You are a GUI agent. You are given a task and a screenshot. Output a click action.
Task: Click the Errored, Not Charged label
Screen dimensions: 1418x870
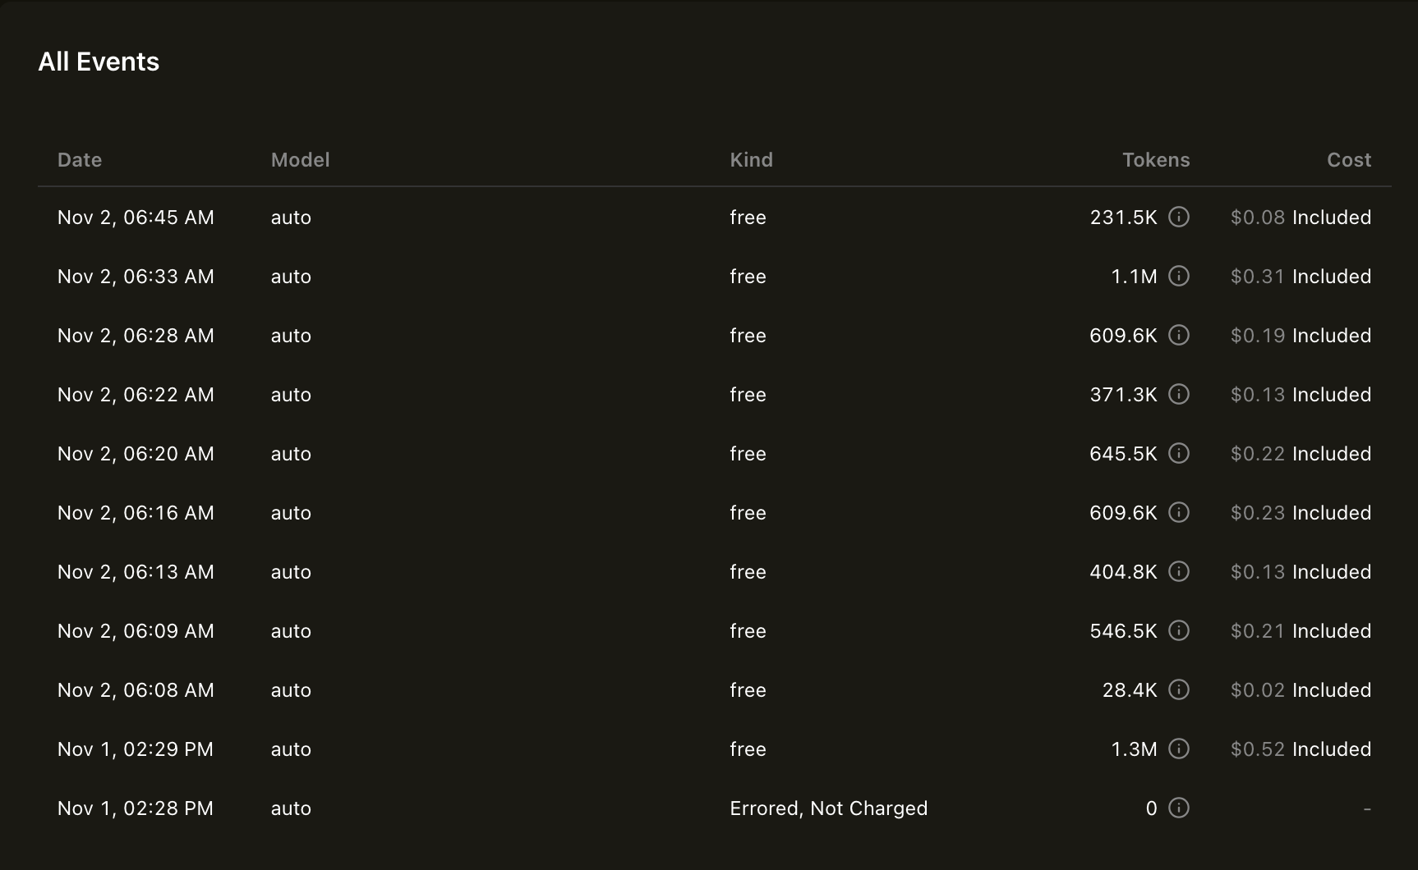[828, 808]
